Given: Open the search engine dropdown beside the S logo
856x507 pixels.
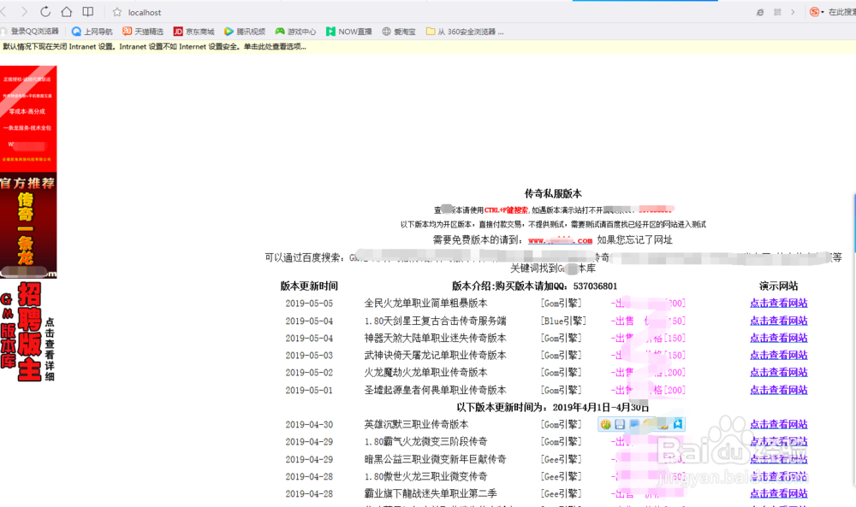Looking at the screenshot, I should click(822, 12).
